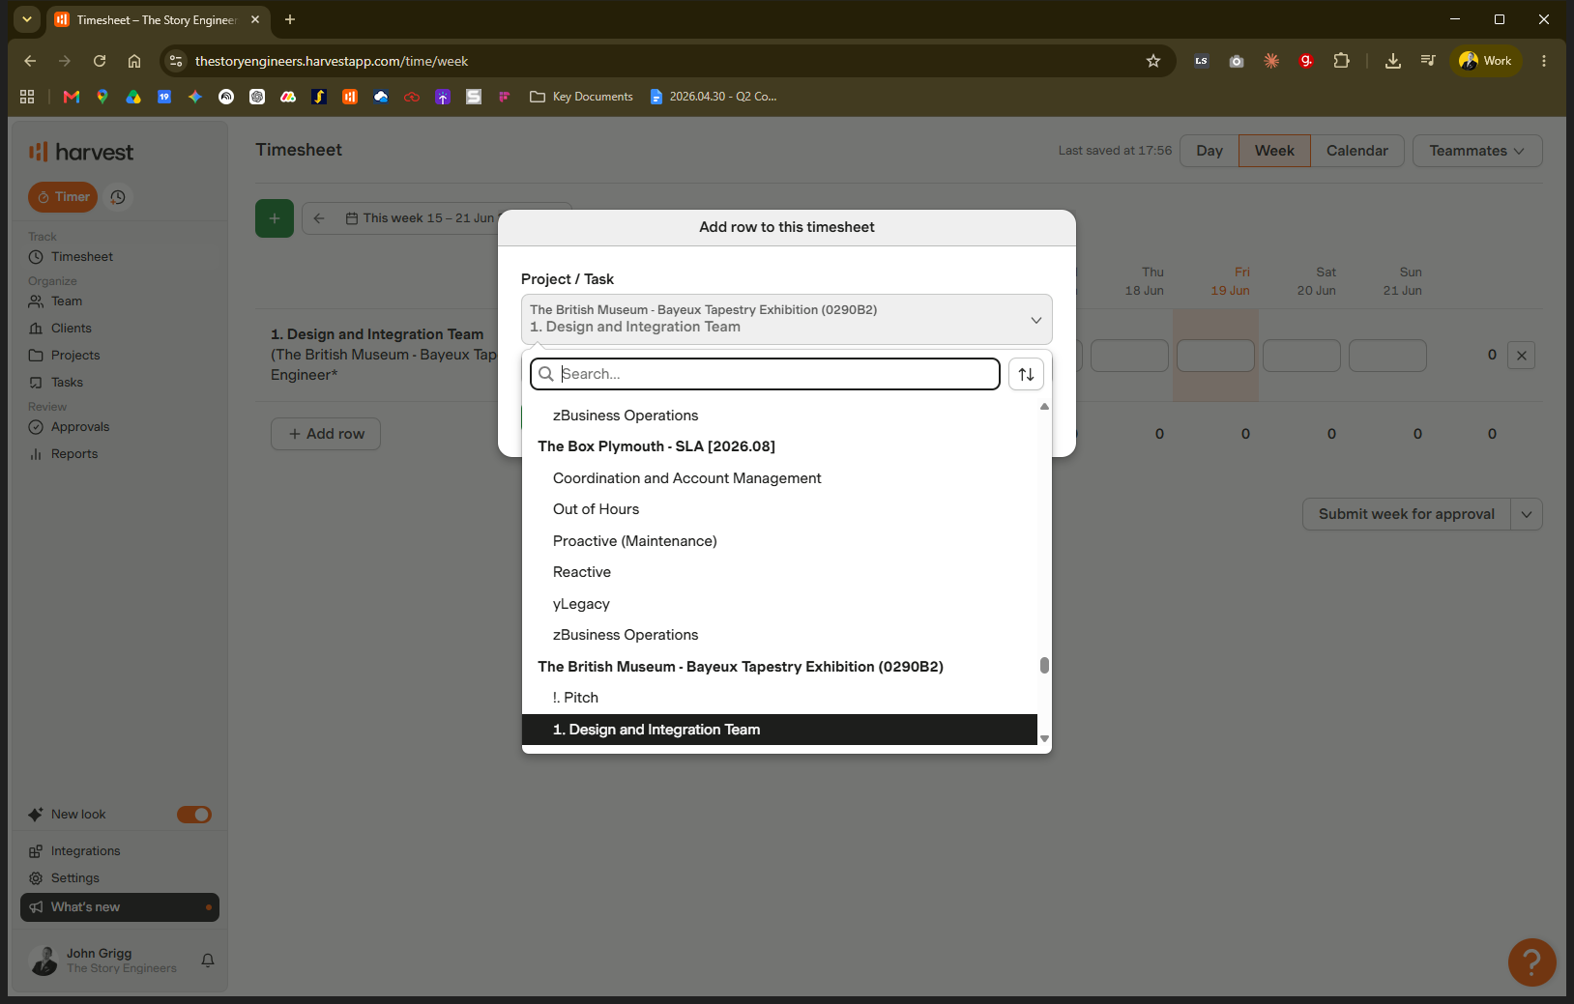Submit week for approval
This screenshot has height=1004, width=1574.
(x=1407, y=514)
